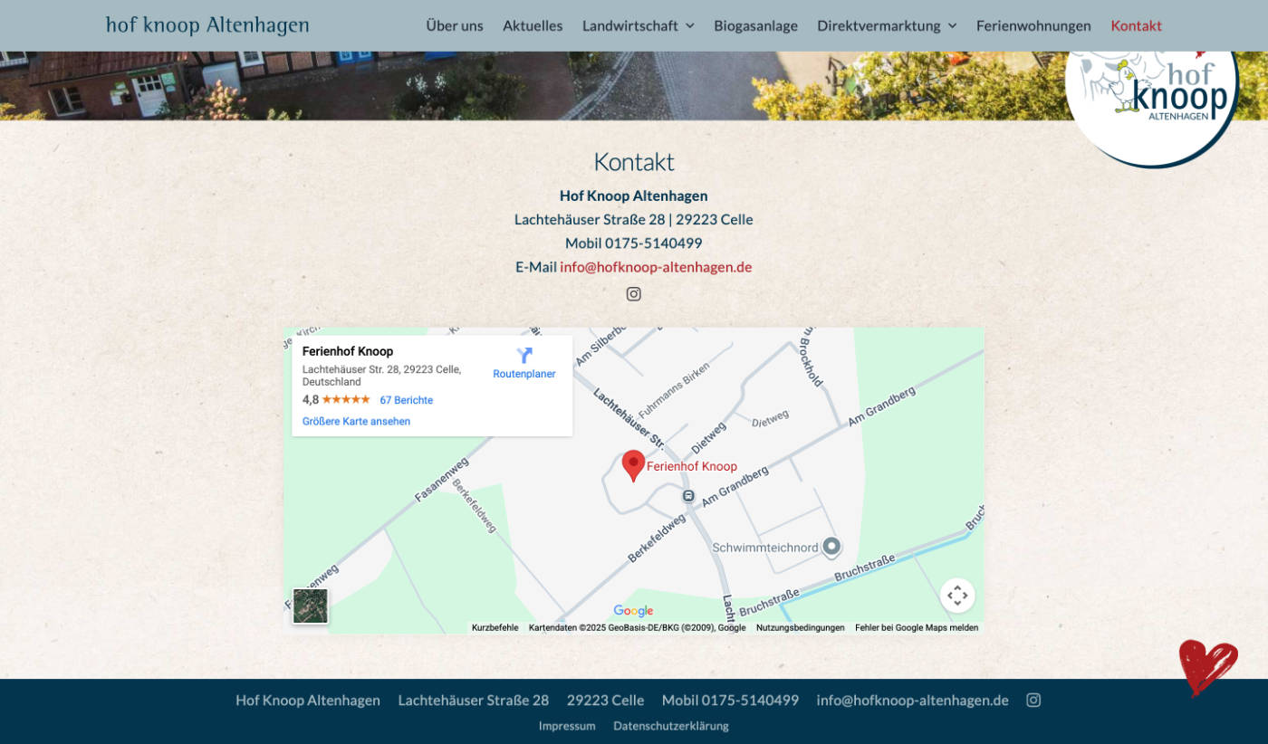Screen dimensions: 1268x744
Task: Open the Über uns menu item
Action: click(x=455, y=25)
